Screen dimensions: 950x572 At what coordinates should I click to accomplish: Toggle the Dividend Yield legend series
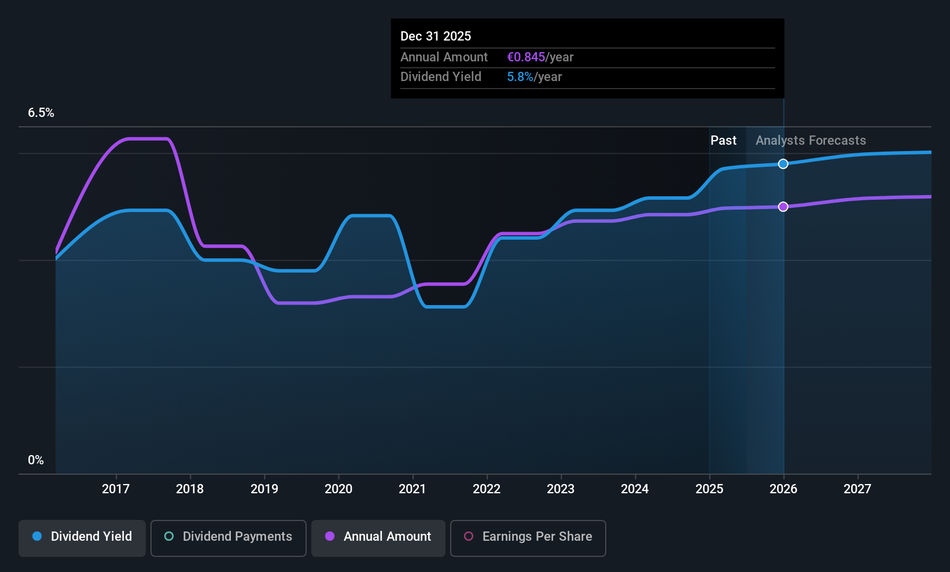point(82,538)
